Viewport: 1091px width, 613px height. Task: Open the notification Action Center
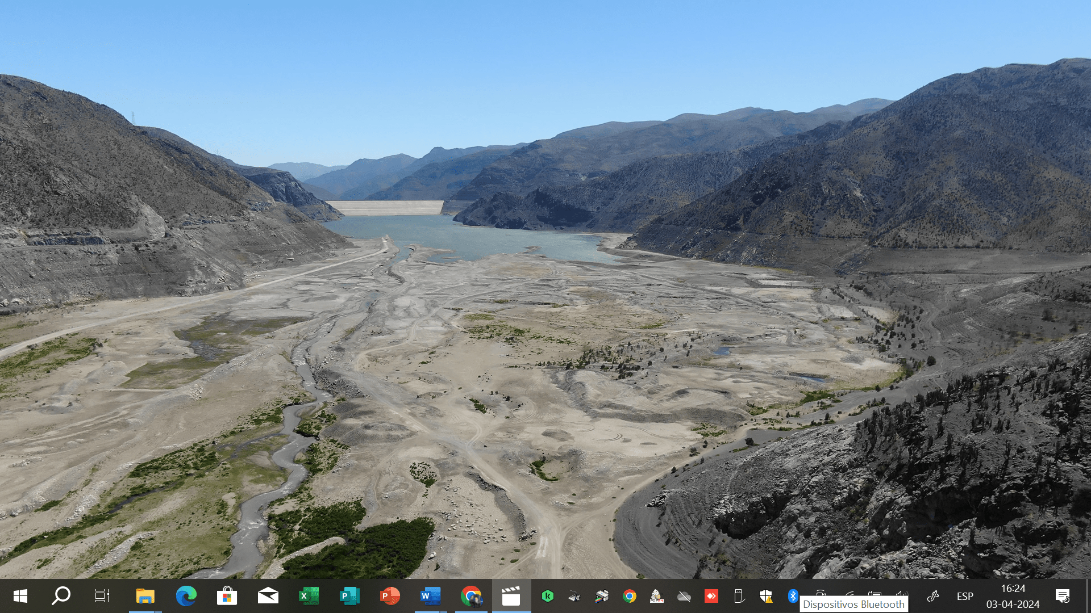(x=1063, y=596)
